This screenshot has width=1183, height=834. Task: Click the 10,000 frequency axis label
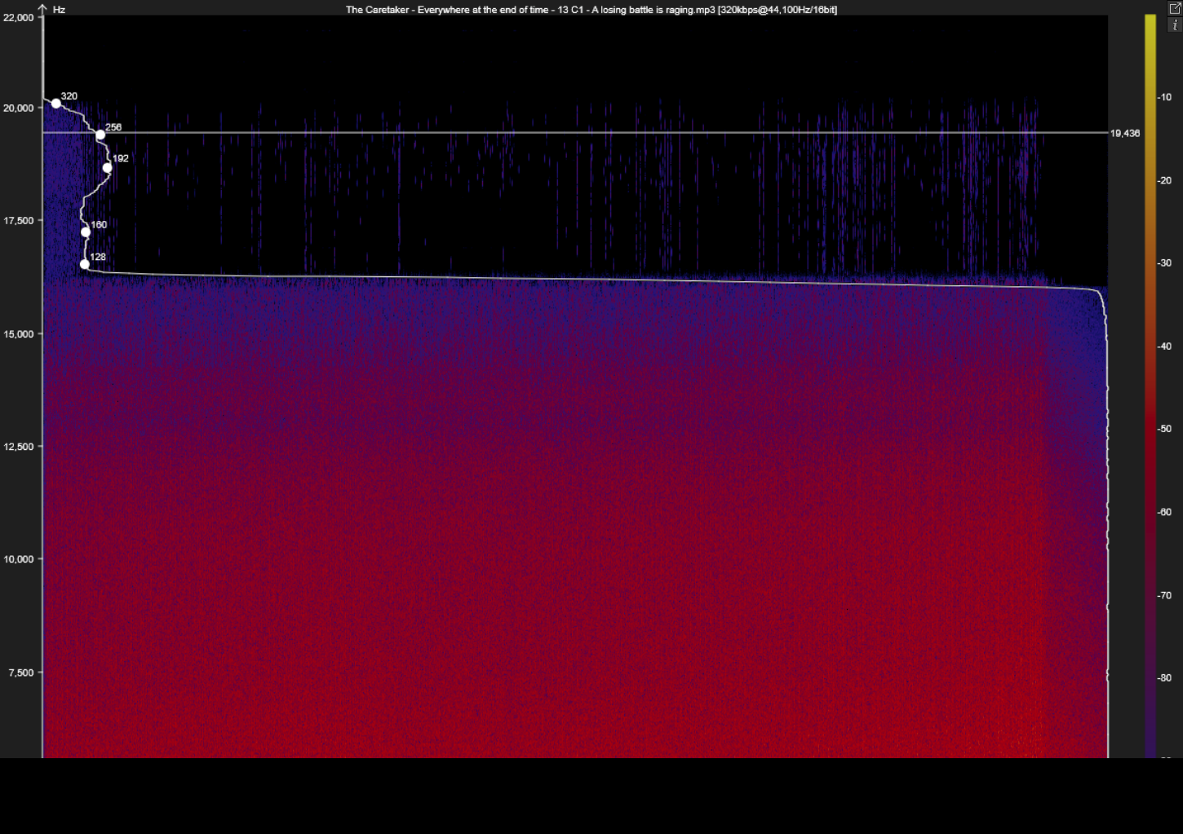[19, 559]
